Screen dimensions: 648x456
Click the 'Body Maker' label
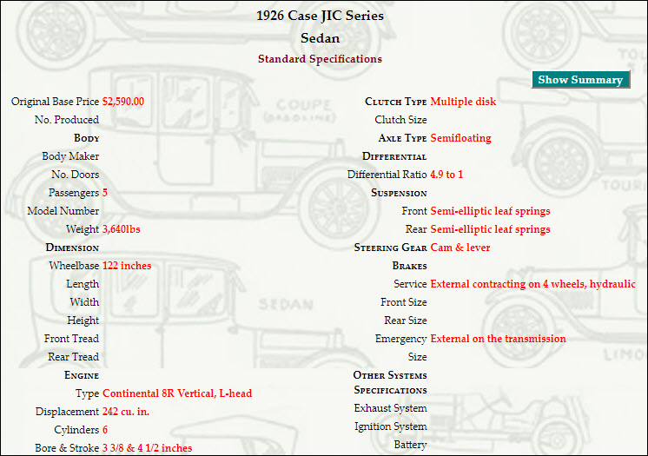point(70,156)
